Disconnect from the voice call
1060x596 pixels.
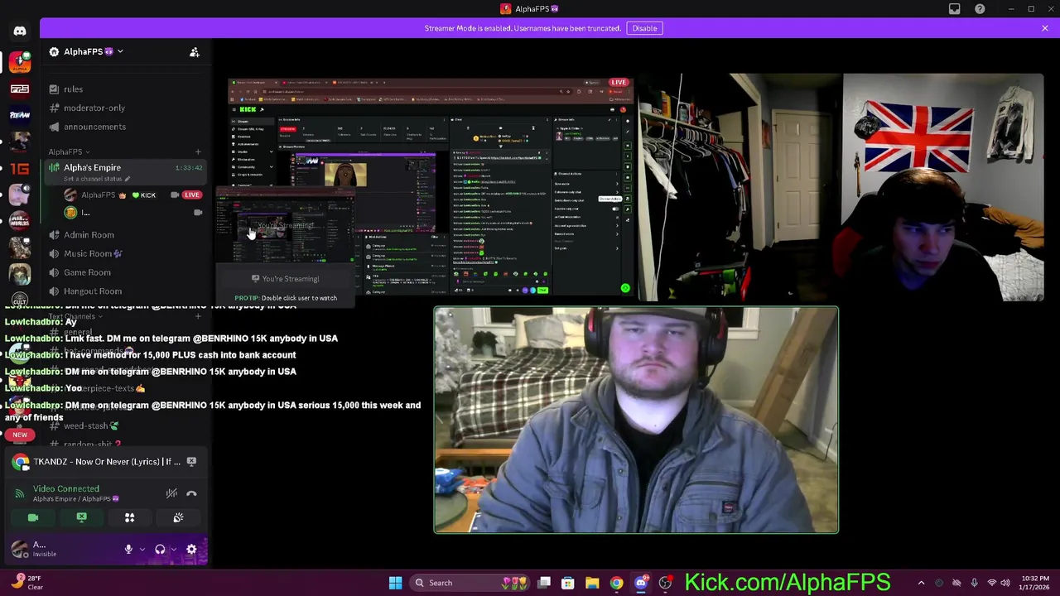pos(191,493)
